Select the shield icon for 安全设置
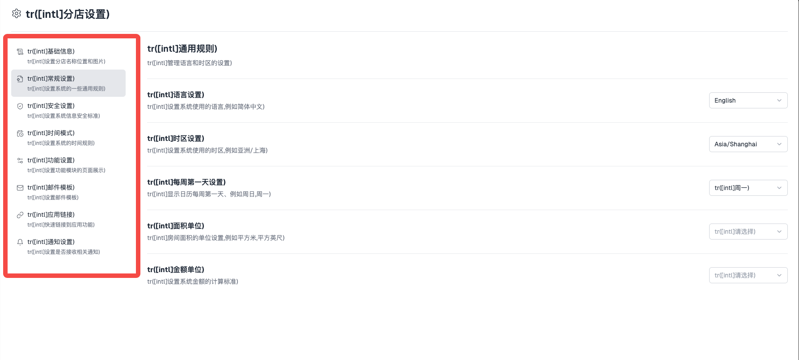The width and height of the screenshot is (799, 360). 20,106
